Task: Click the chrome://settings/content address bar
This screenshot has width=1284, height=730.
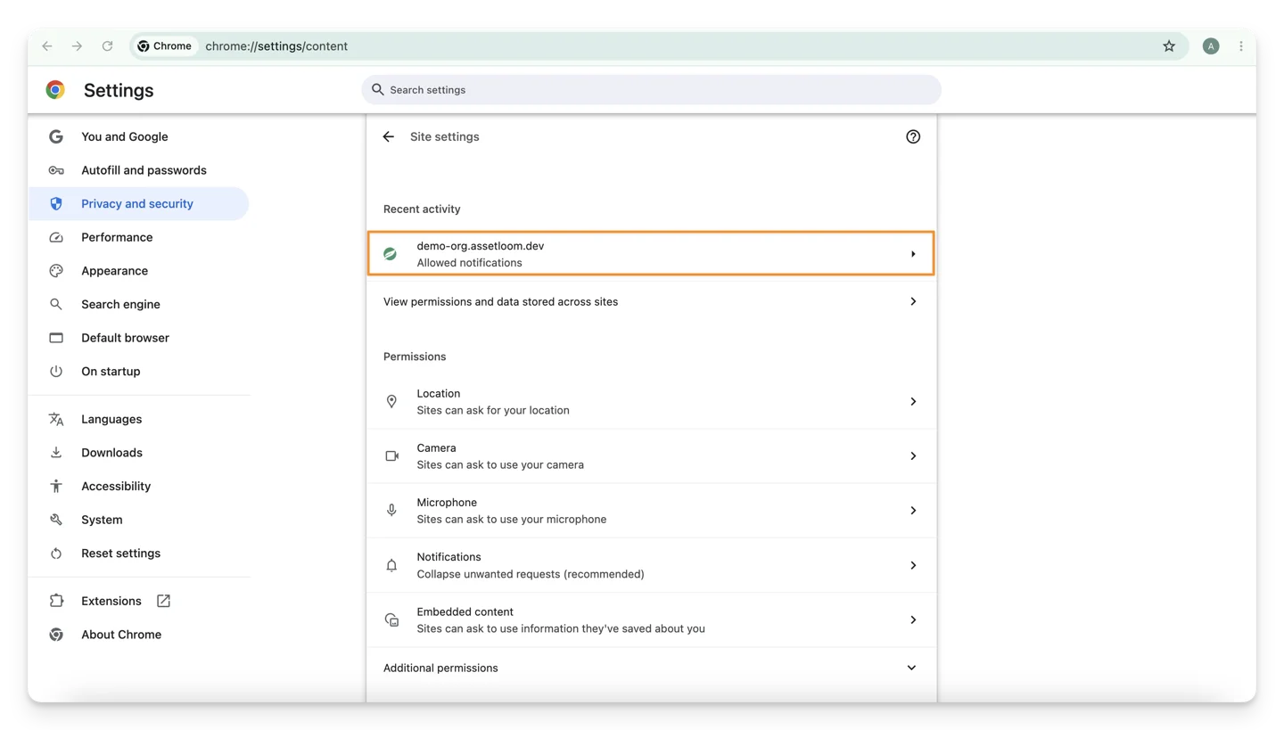Action: tap(660, 46)
